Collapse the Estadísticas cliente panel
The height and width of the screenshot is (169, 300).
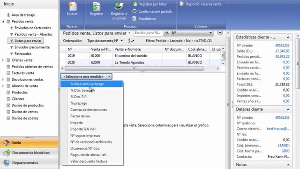tap(288, 37)
